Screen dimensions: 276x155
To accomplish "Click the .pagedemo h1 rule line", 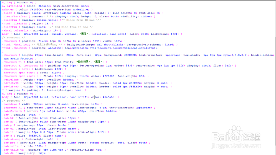I will (x=79, y=108).
